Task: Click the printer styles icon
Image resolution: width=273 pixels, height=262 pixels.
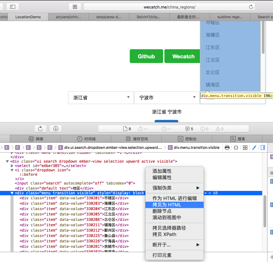Action: click(227, 148)
